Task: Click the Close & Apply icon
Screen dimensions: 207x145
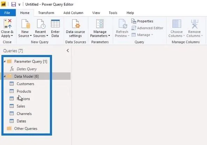Action: pyautogui.click(x=8, y=24)
